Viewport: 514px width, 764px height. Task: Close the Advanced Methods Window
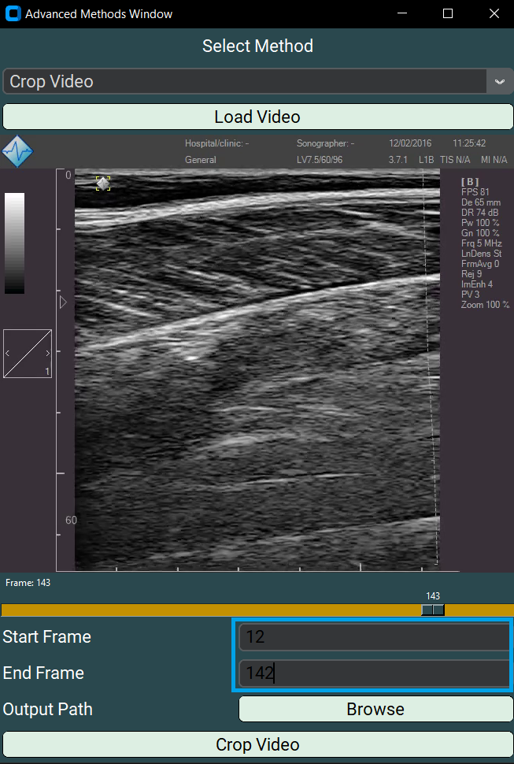point(494,14)
